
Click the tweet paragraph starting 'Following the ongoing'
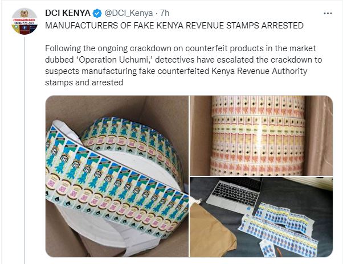[183, 65]
